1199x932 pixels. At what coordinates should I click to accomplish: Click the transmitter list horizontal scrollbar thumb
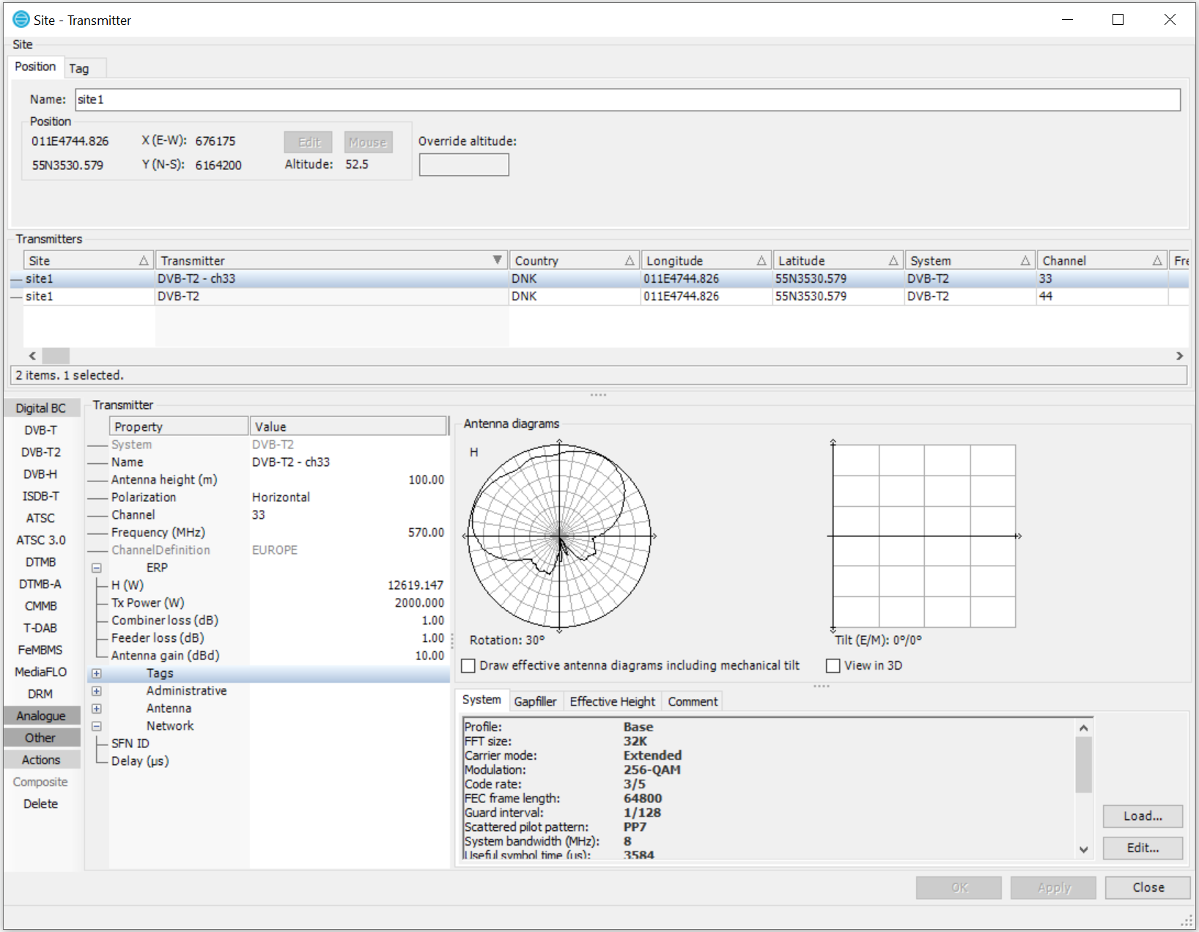click(56, 356)
